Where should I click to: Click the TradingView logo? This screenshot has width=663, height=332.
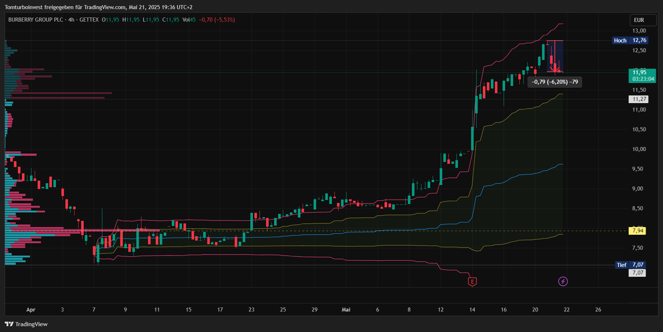click(26, 324)
